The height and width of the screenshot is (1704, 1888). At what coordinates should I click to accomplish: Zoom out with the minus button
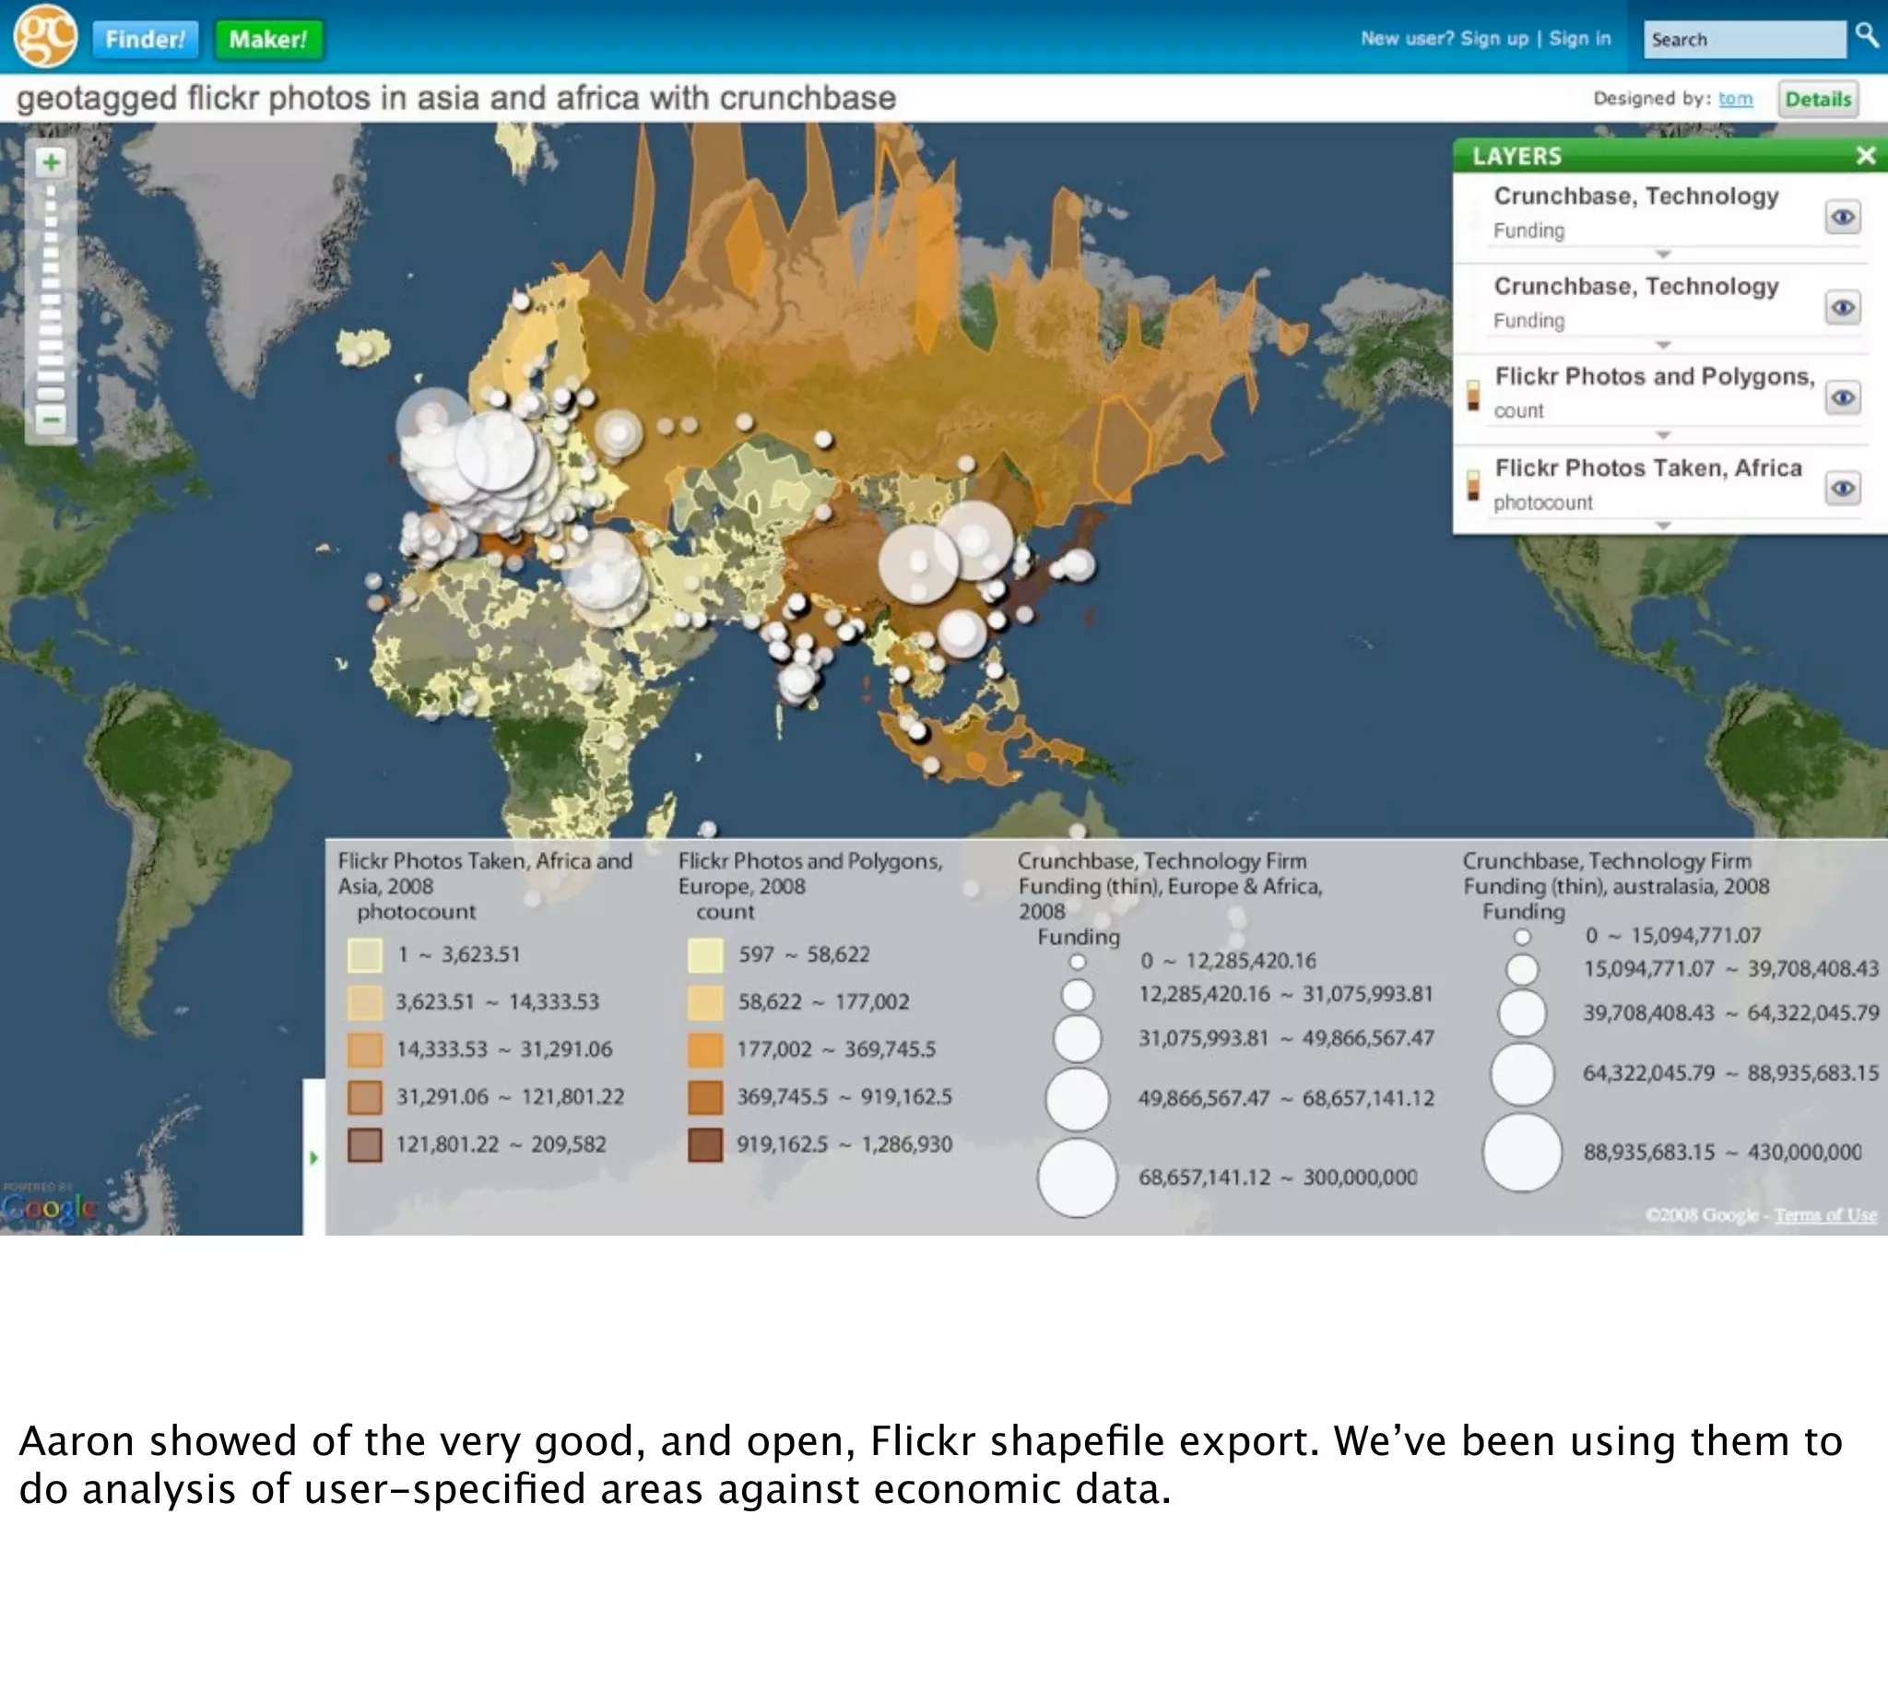click(x=52, y=419)
